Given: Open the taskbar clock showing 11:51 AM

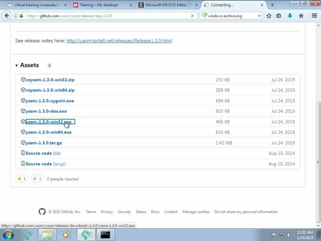Looking at the screenshot, I should click(x=305, y=235).
